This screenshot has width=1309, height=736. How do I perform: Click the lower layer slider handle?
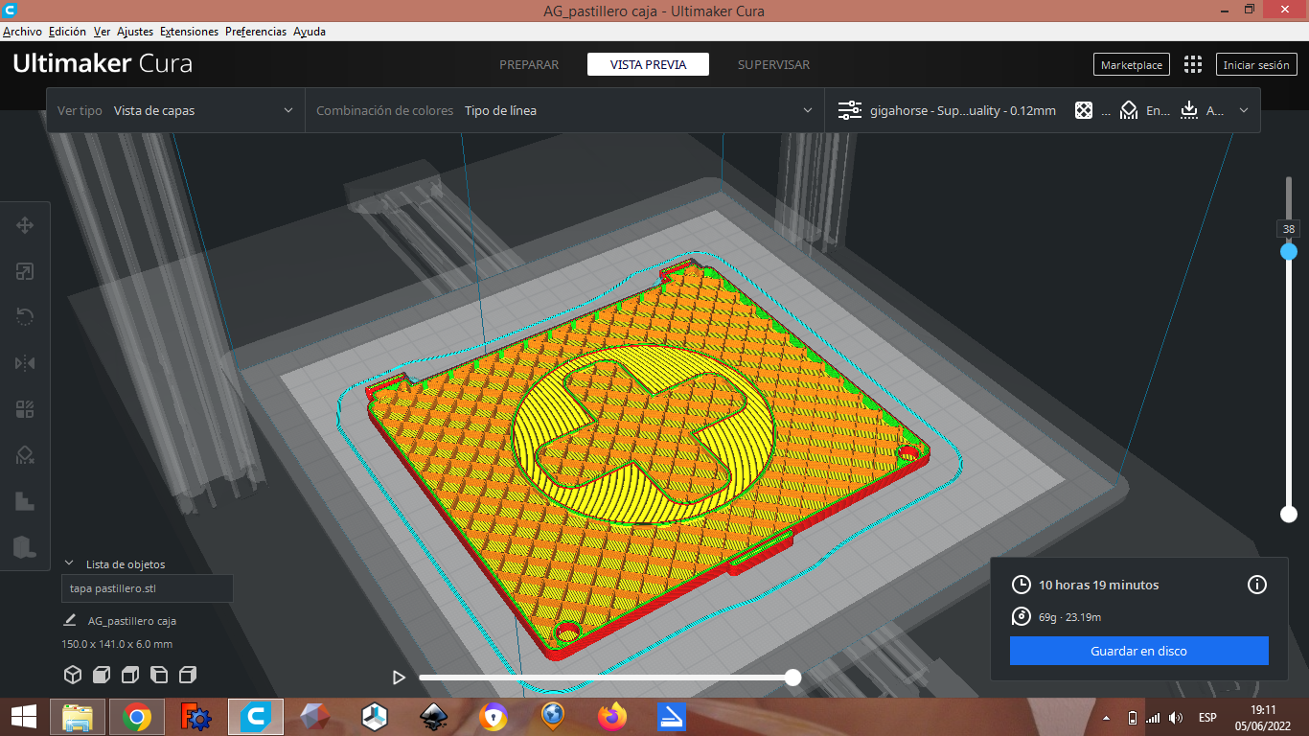point(1289,514)
